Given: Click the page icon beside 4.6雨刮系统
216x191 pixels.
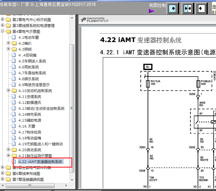Looking at the screenshot, I should (x=13, y=67).
